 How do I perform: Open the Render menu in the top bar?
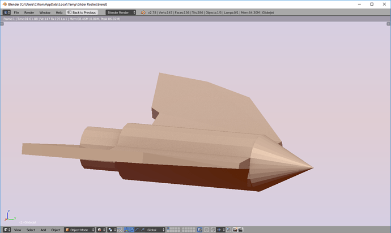29,12
